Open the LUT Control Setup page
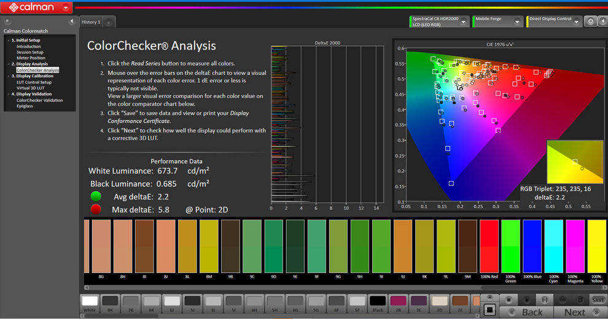This screenshot has width=608, height=319. point(34,82)
